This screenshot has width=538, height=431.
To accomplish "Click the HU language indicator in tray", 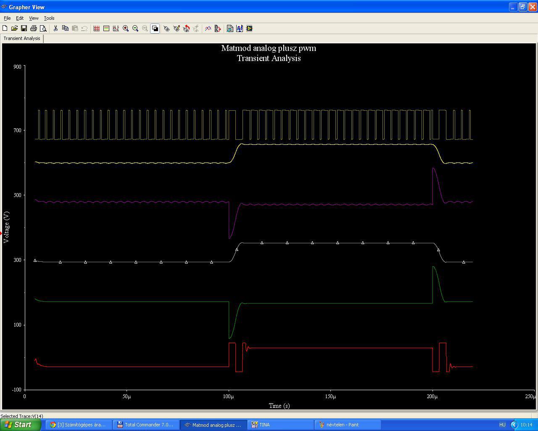I will 502,425.
